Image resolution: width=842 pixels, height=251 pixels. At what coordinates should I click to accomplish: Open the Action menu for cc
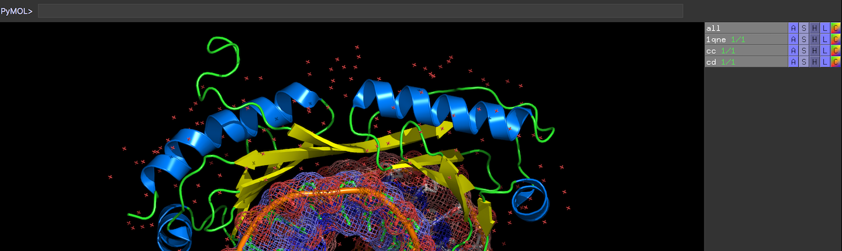[x=793, y=50]
